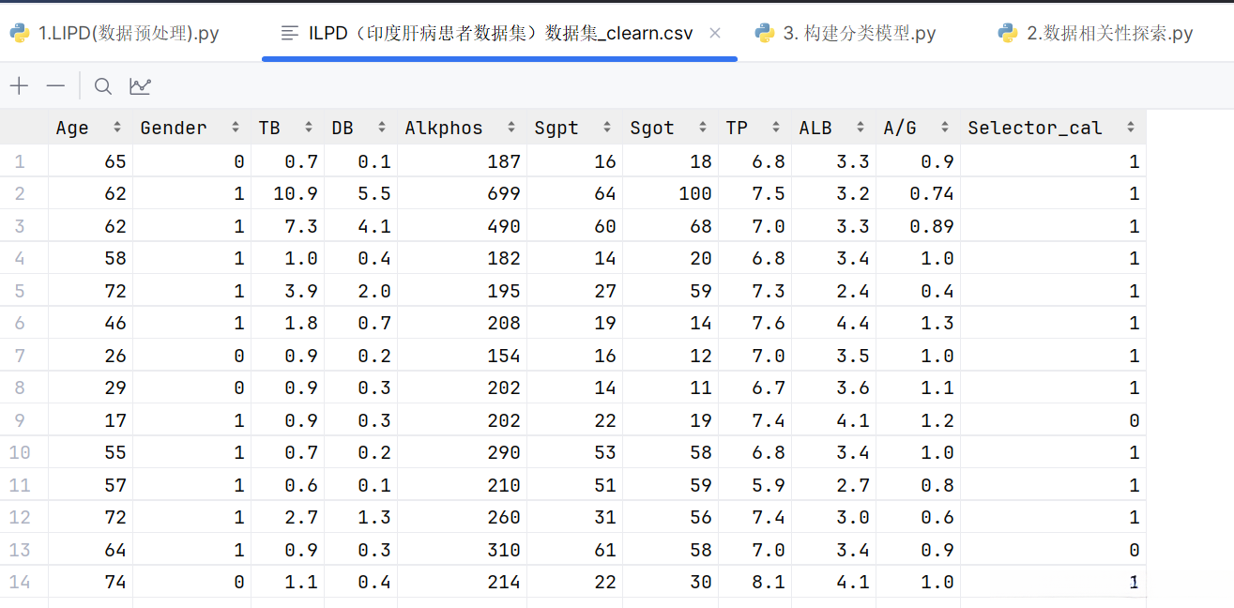Click the sort arrows beside ALB
The width and height of the screenshot is (1234, 608).
(861, 128)
